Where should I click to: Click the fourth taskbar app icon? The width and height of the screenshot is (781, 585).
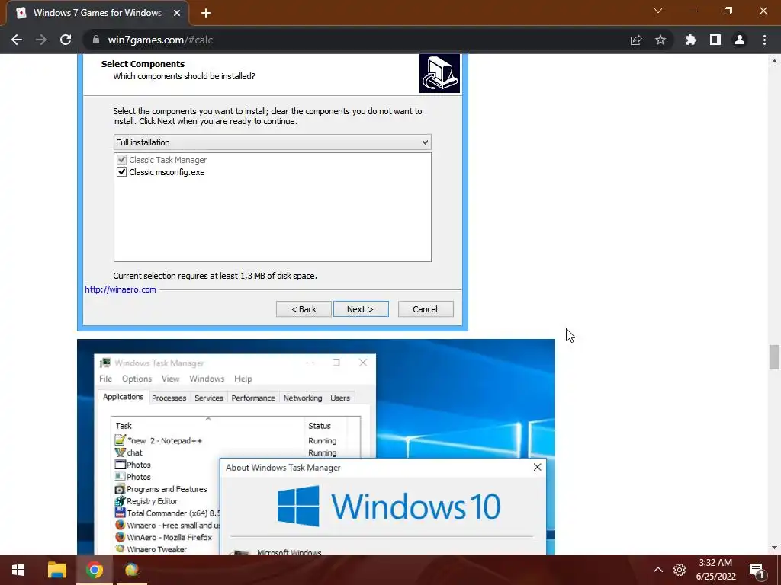point(132,570)
